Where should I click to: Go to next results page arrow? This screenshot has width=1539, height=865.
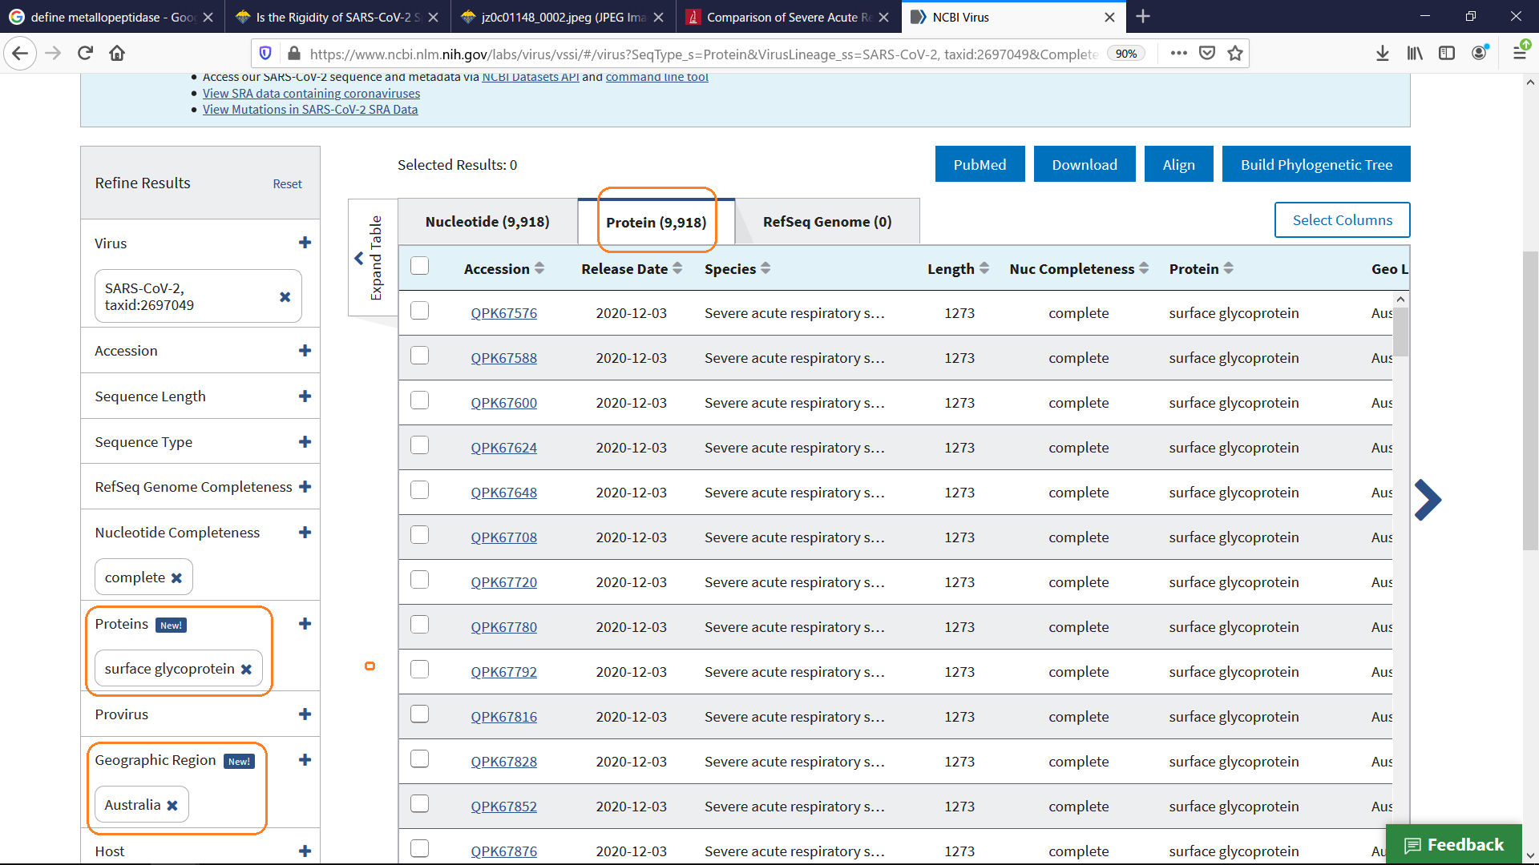pos(1428,501)
